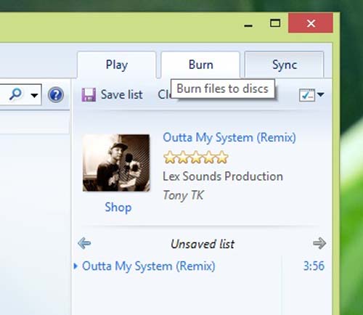
Task: Open the Burn tab
Action: [x=200, y=65]
